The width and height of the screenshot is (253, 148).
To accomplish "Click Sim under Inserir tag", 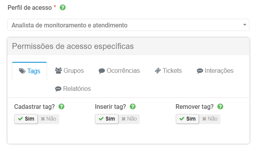I will [x=107, y=119].
